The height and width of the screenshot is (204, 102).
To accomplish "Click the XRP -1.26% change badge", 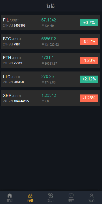I will coord(89,98).
